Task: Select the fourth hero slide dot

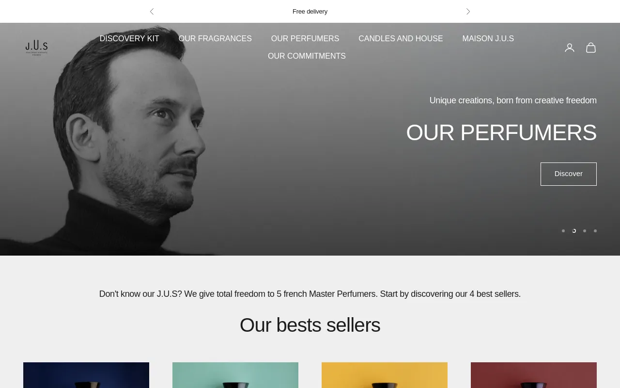Action: [595, 231]
